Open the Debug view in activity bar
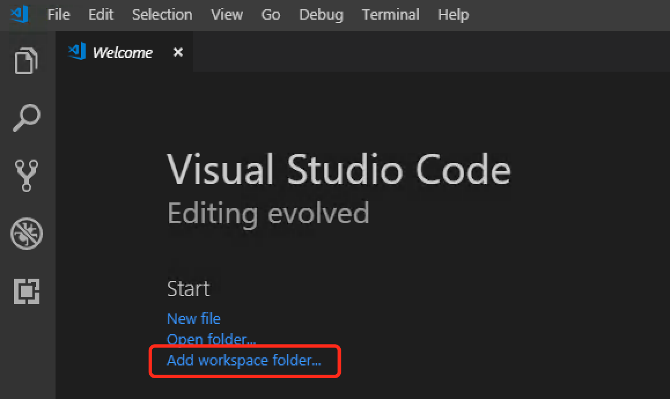This screenshot has height=399, width=670. pos(27,234)
